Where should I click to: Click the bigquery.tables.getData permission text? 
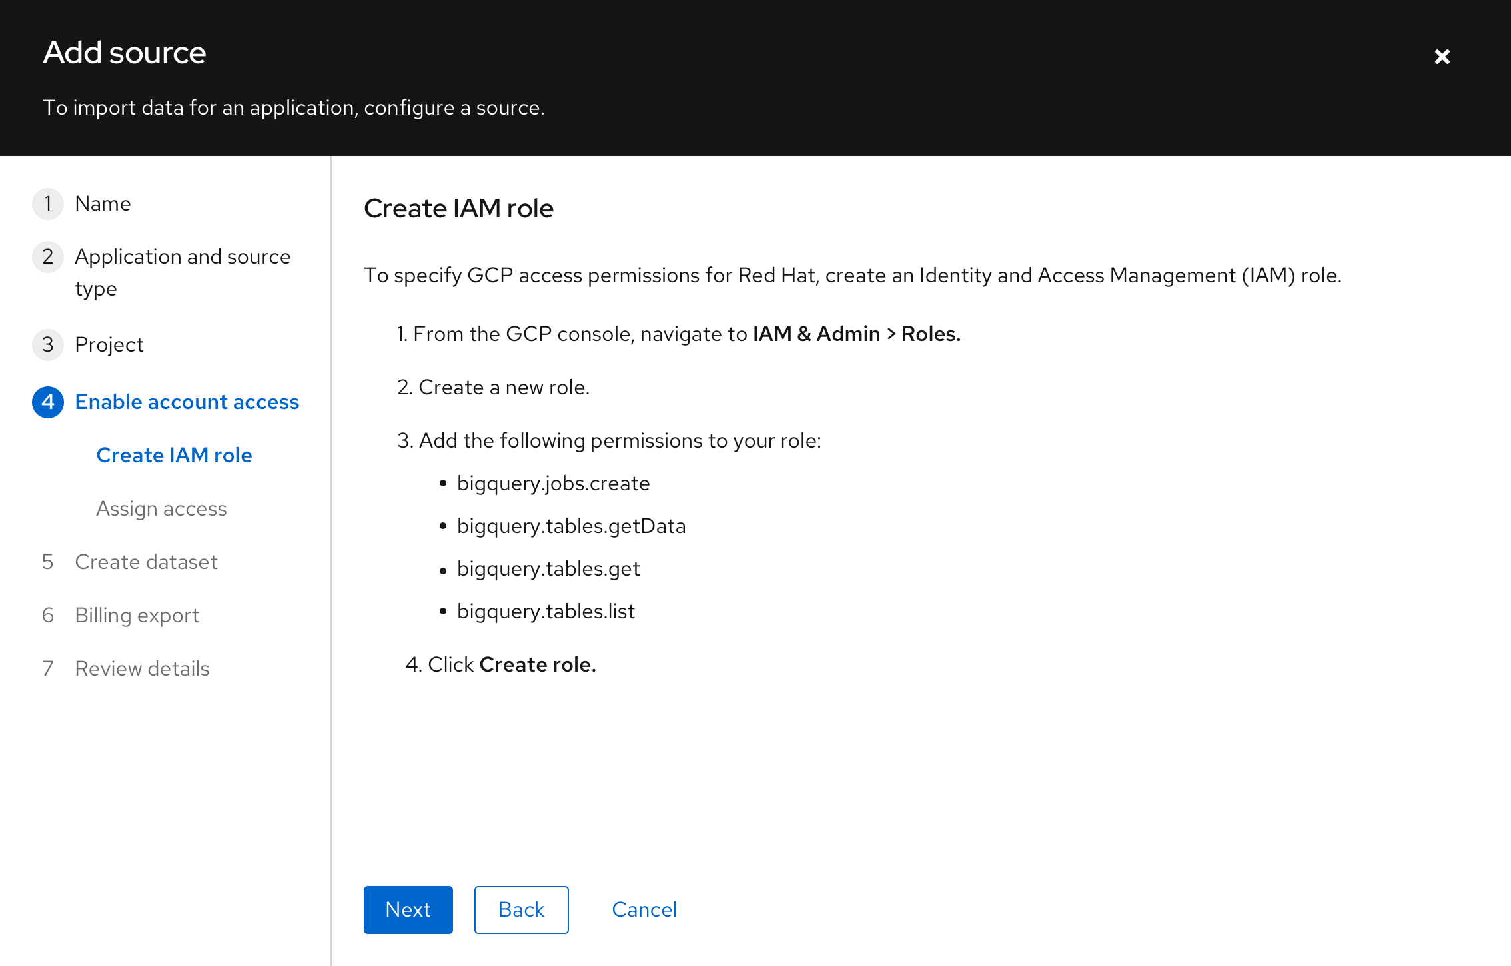tap(571, 526)
